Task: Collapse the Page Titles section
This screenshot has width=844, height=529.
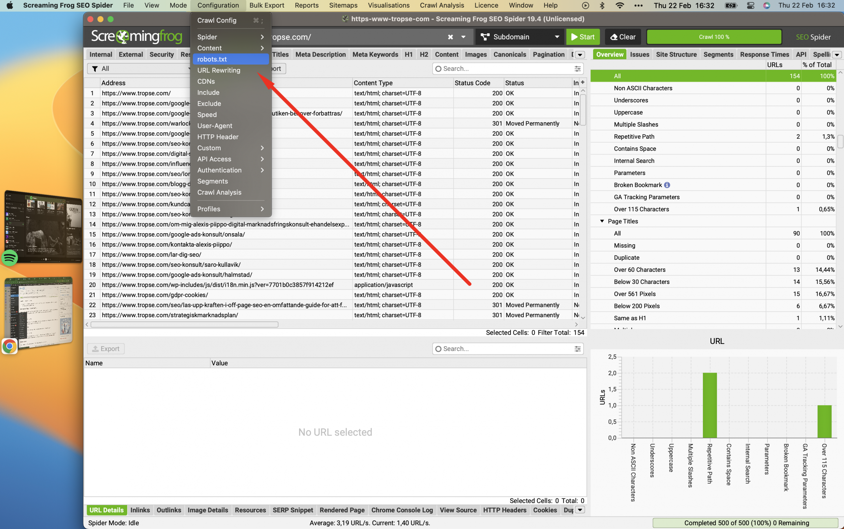Action: [602, 221]
